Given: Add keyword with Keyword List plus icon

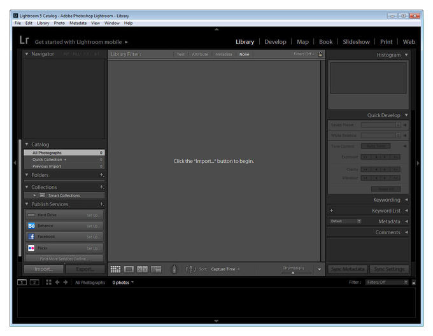Looking at the screenshot, I should click(332, 211).
